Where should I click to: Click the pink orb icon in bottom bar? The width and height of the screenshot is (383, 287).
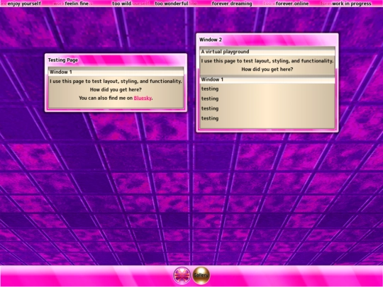coord(182,276)
